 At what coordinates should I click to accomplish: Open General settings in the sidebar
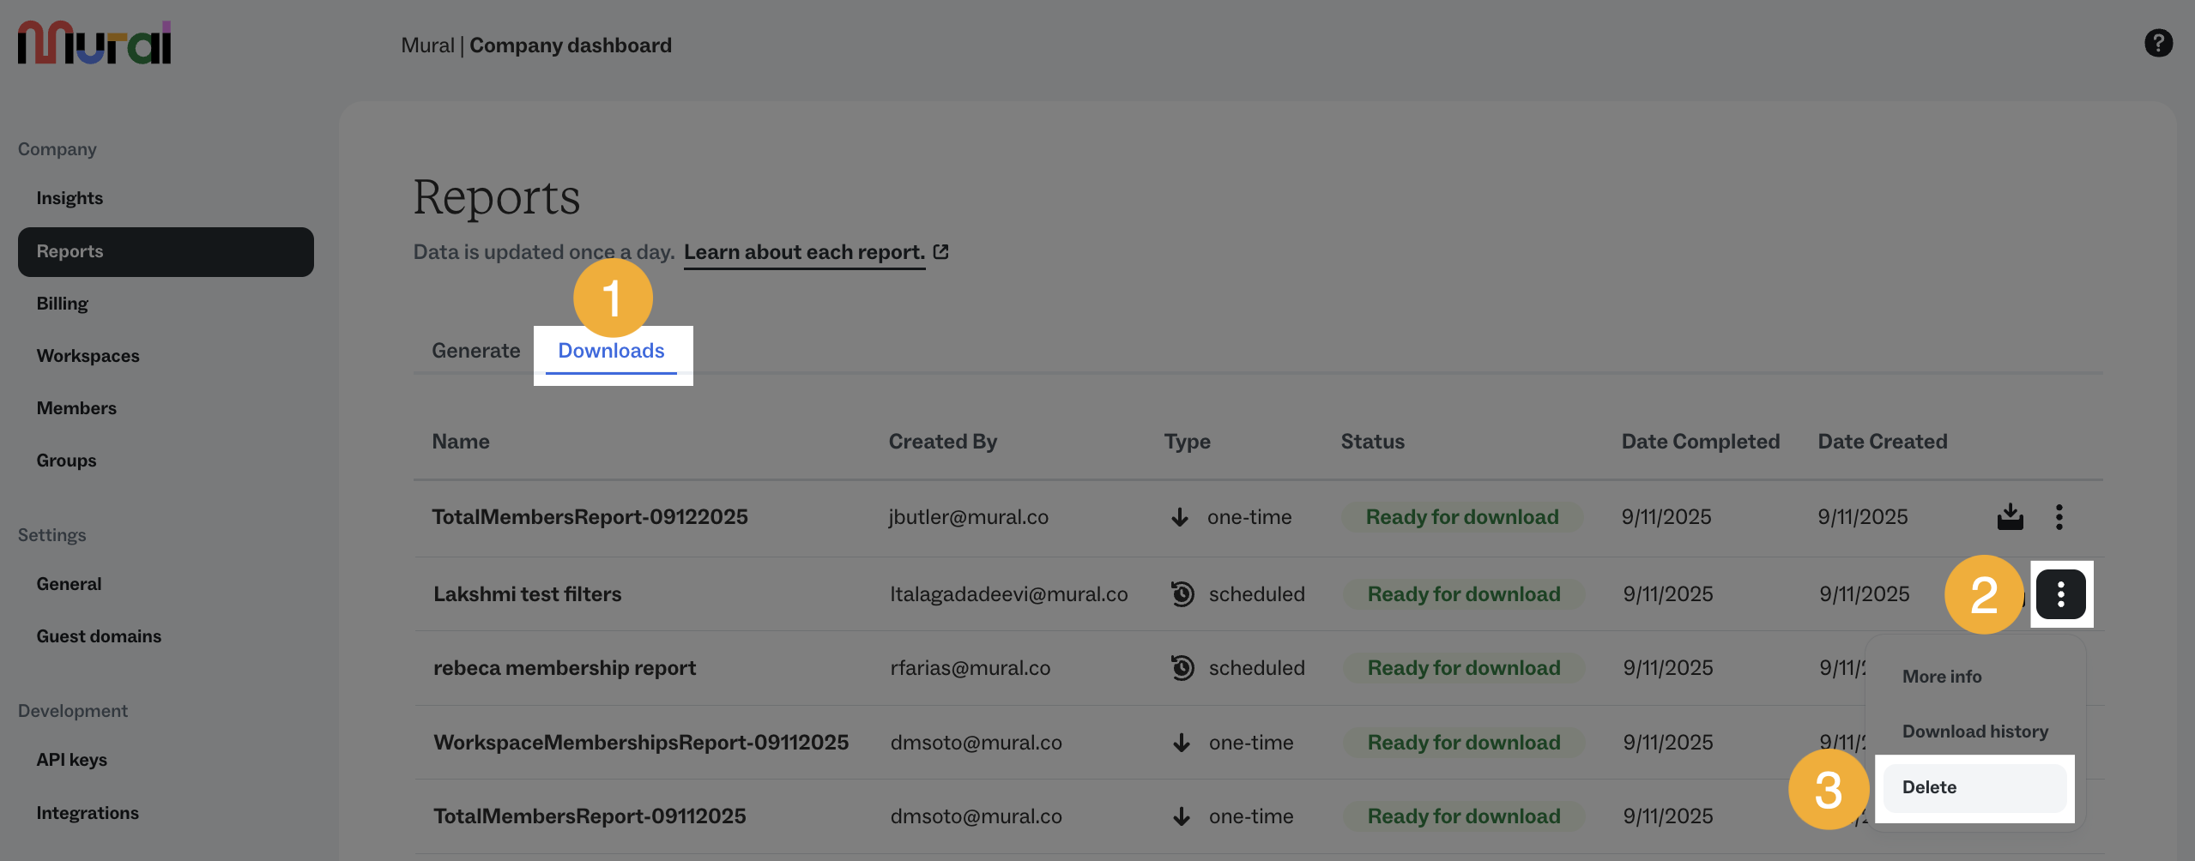point(69,584)
